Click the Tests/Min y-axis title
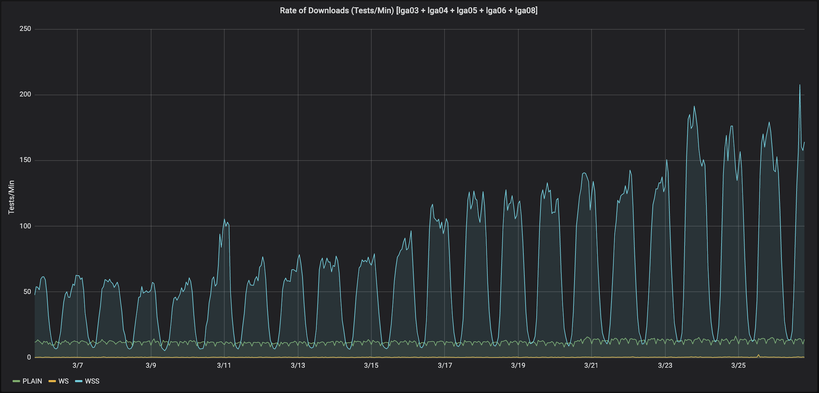 pyautogui.click(x=11, y=197)
